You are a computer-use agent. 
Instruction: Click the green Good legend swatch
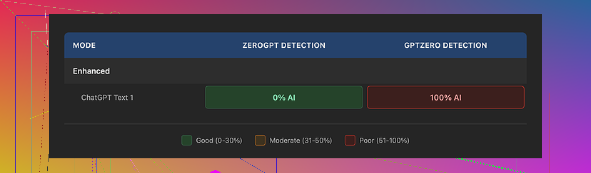tap(187, 140)
